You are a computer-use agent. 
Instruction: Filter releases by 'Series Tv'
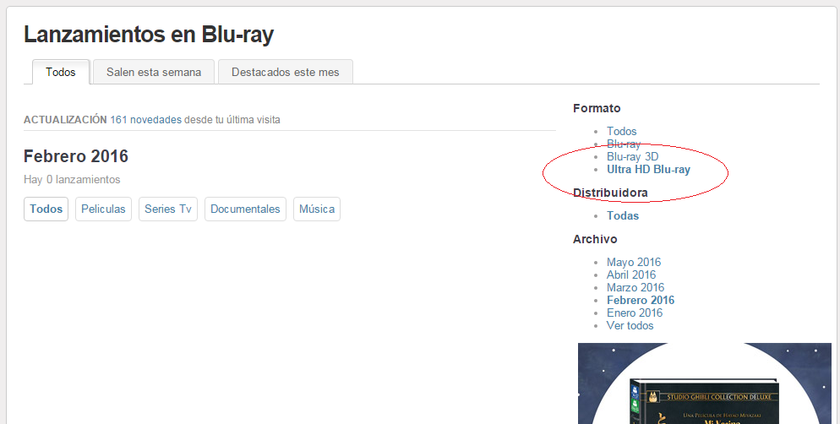(x=167, y=209)
